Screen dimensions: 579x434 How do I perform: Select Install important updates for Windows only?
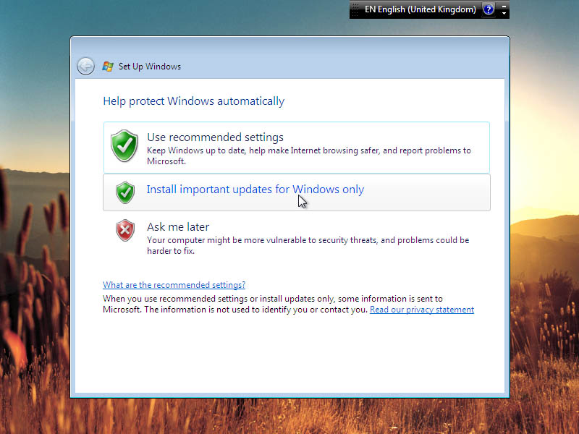click(297, 192)
